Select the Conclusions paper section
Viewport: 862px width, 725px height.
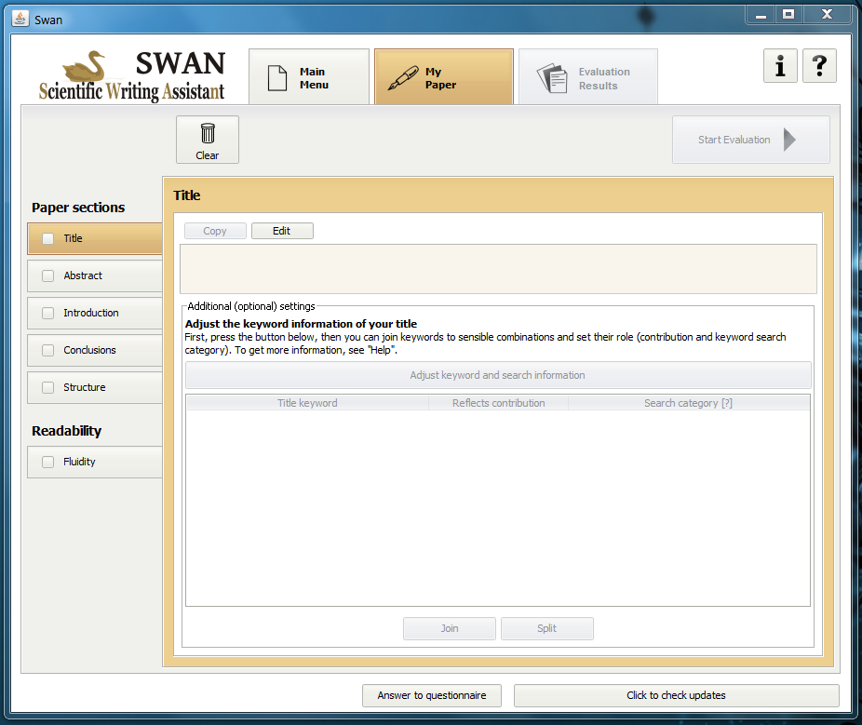(x=95, y=350)
